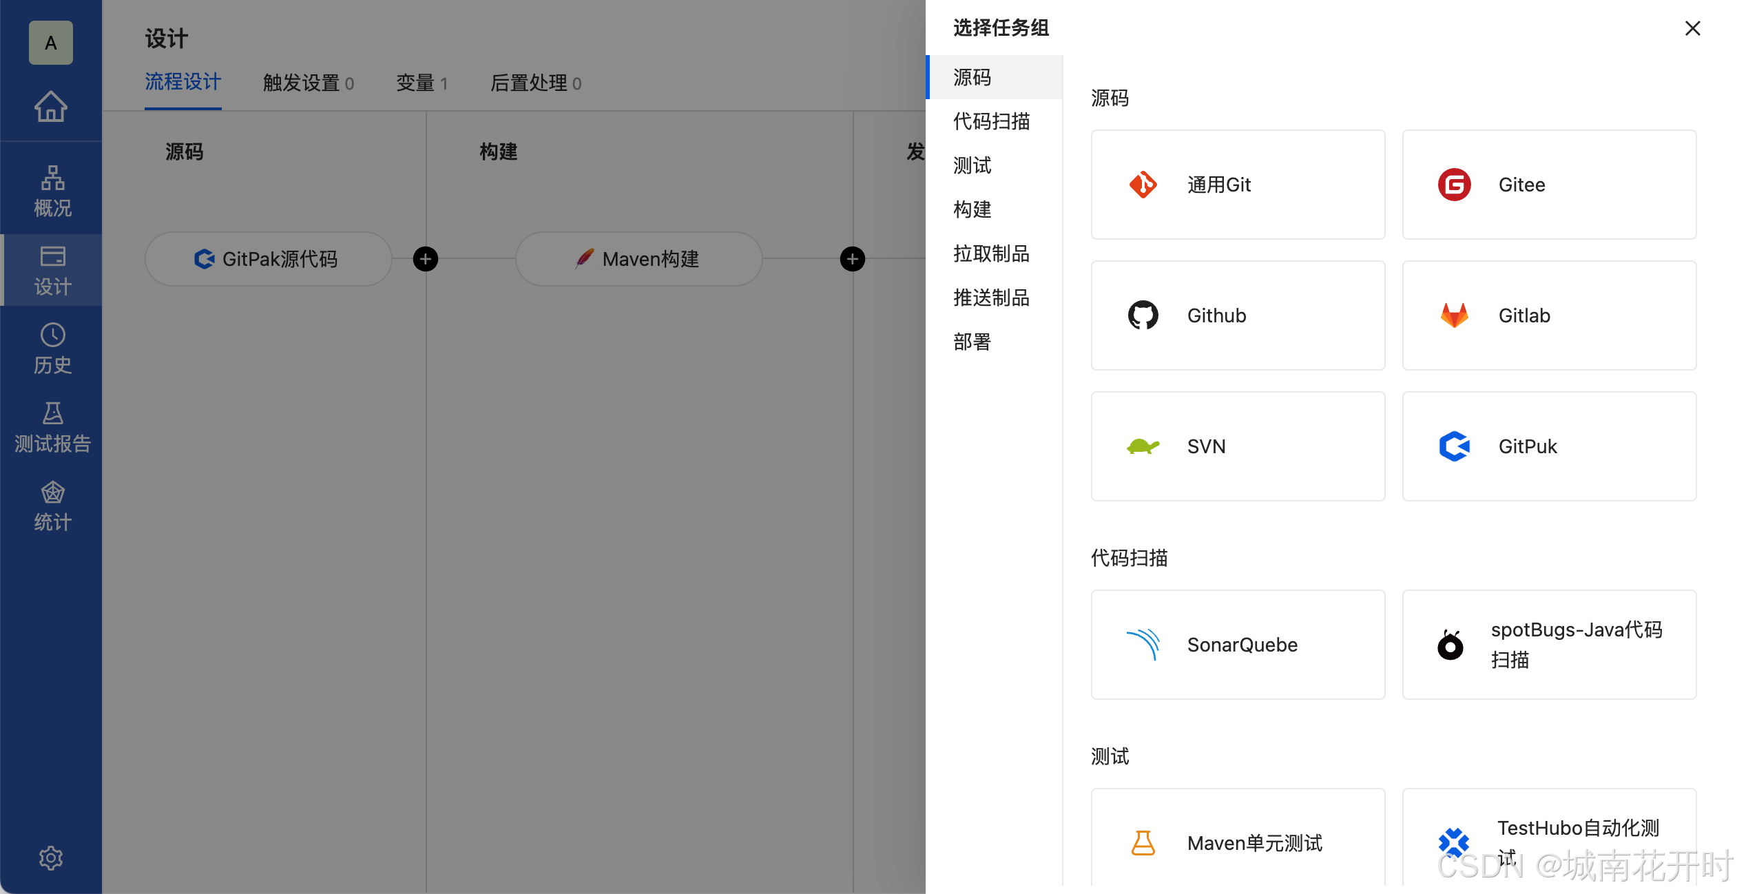
Task: Click the SonarQuebe wave icon
Action: coord(1143,645)
